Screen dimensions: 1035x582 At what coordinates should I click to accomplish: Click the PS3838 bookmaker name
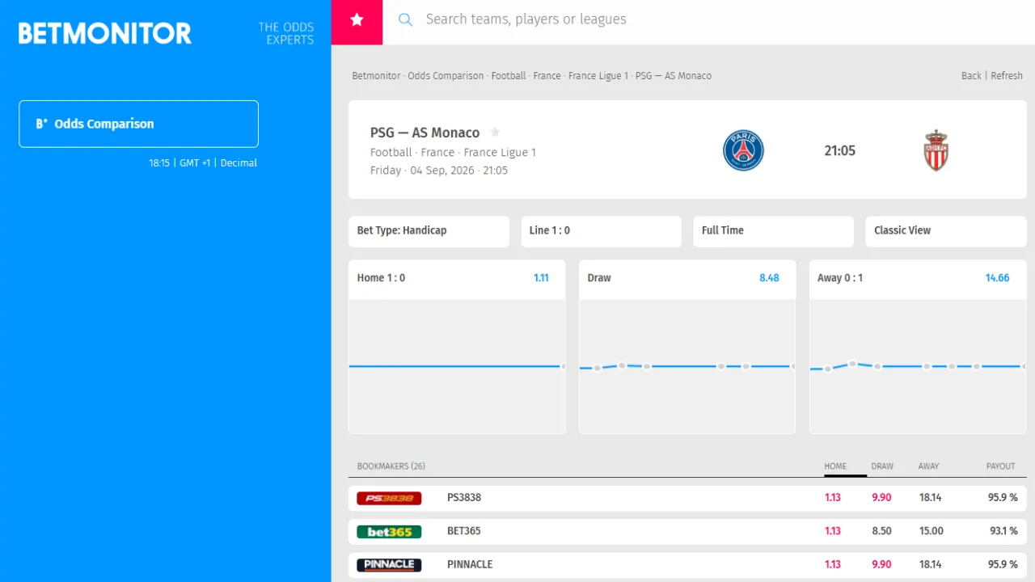pyautogui.click(x=464, y=498)
